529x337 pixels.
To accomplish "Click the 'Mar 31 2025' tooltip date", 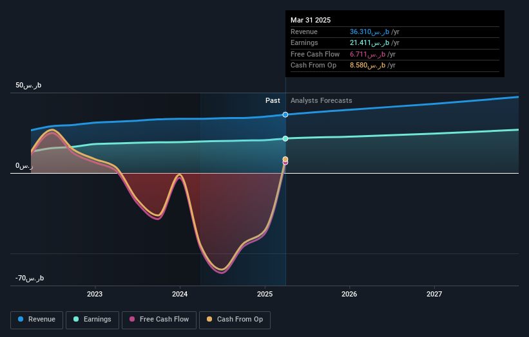I will (311, 20).
